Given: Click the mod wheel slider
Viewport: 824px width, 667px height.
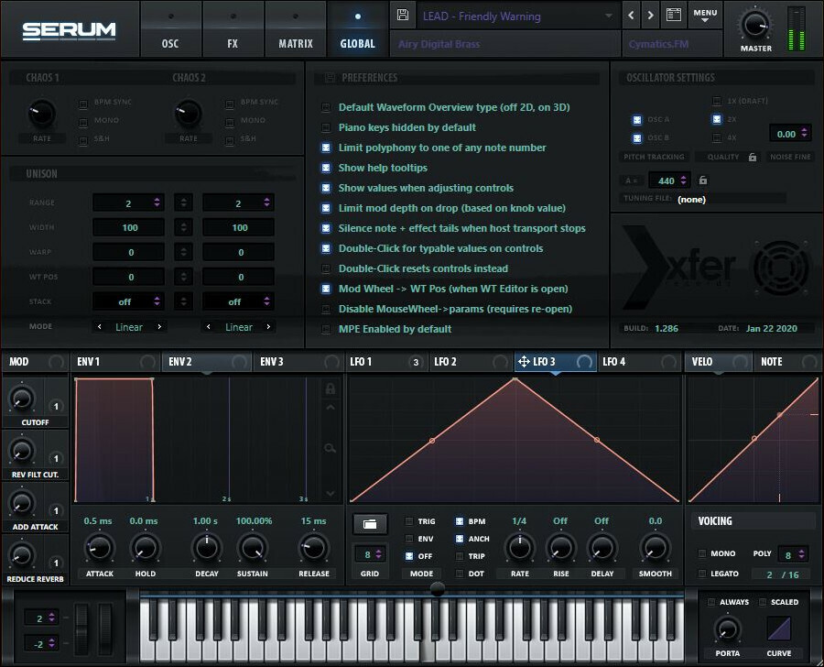Looking at the screenshot, I should (x=104, y=629).
